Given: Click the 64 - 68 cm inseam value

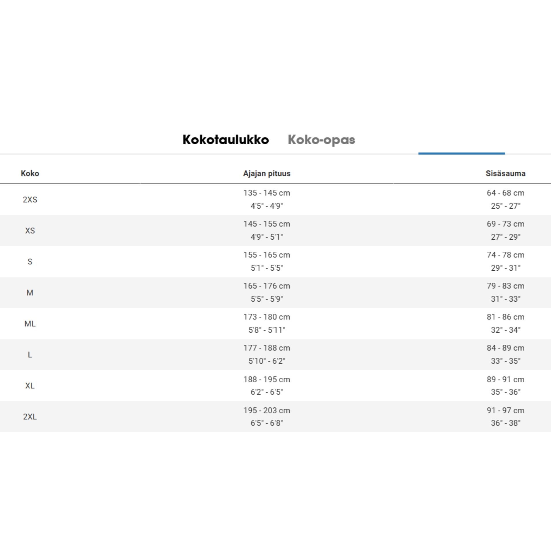Looking at the screenshot, I should tap(505, 193).
